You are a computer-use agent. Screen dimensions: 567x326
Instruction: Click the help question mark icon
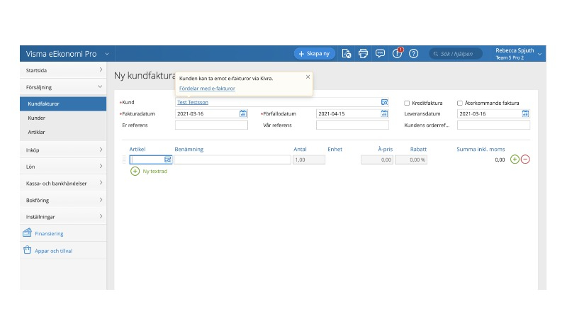[413, 53]
